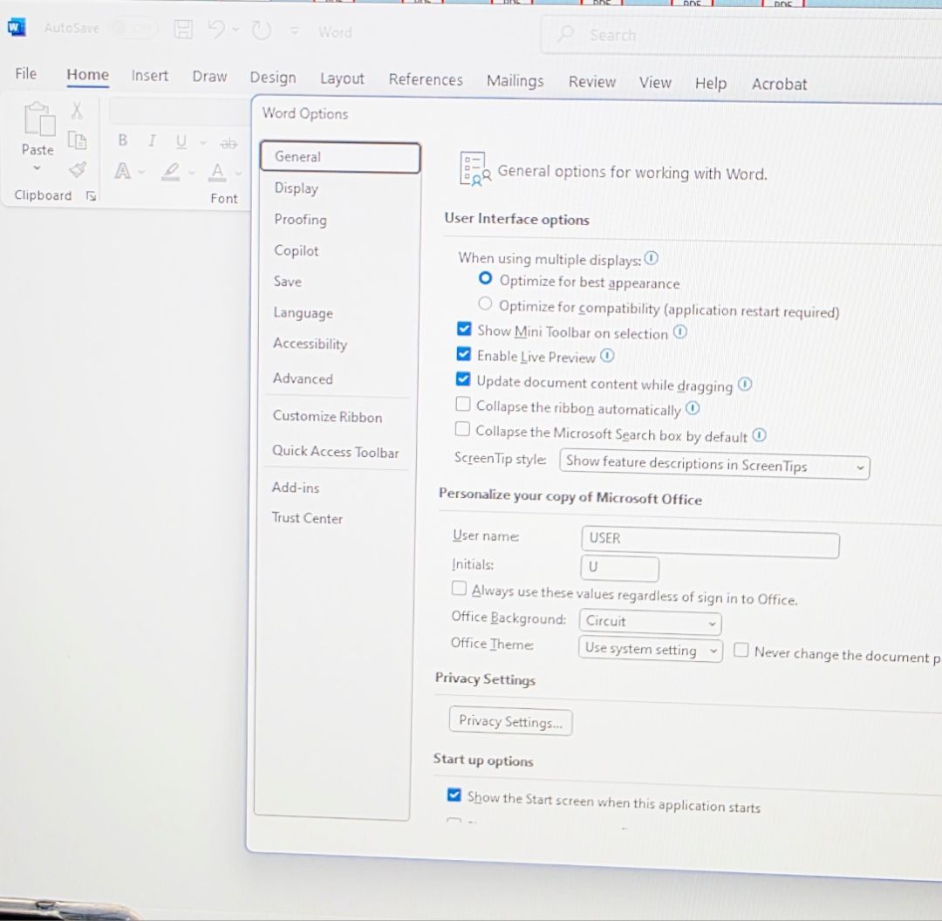Switch to the Design tab

tap(273, 78)
